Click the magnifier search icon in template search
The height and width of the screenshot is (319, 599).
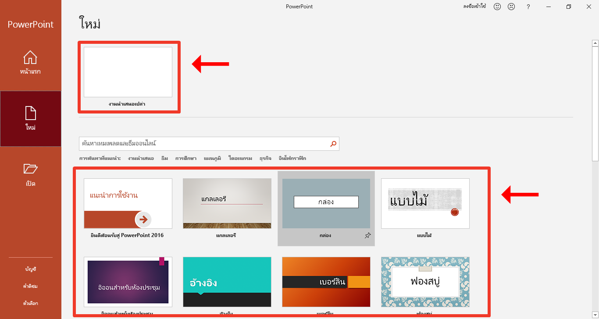point(333,143)
